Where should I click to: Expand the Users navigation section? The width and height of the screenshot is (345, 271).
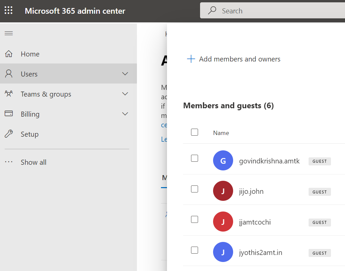click(125, 74)
